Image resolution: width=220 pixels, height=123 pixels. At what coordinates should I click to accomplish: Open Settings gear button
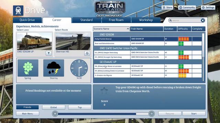click(x=208, y=8)
